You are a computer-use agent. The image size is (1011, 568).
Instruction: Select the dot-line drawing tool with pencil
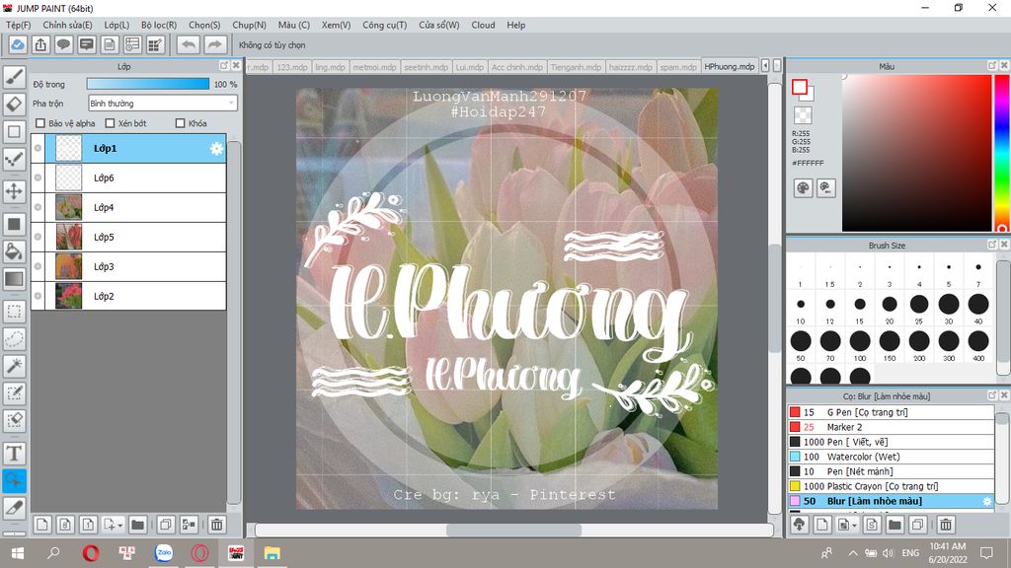click(x=14, y=159)
